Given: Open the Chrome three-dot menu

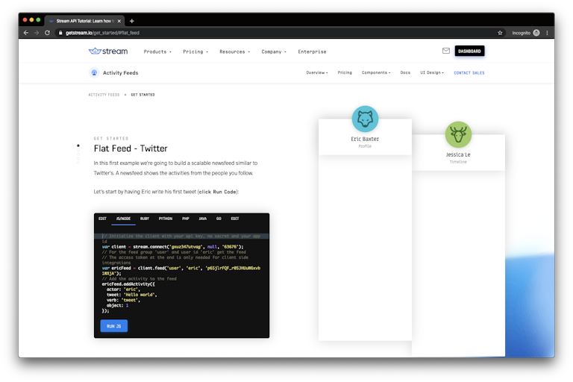Looking at the screenshot, I should point(547,33).
